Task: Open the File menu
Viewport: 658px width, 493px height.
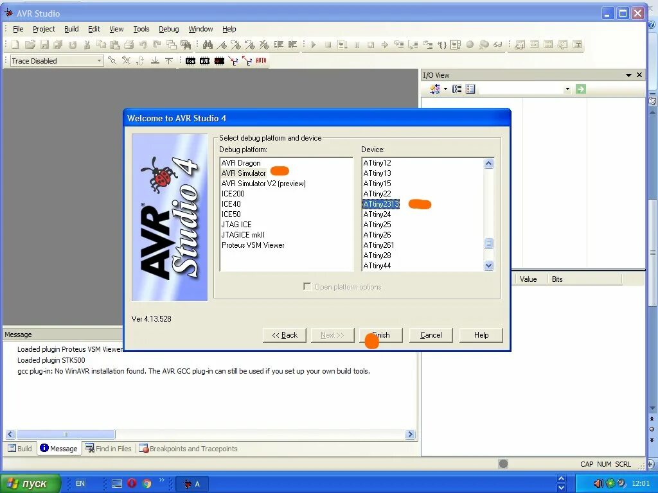Action: pos(18,29)
